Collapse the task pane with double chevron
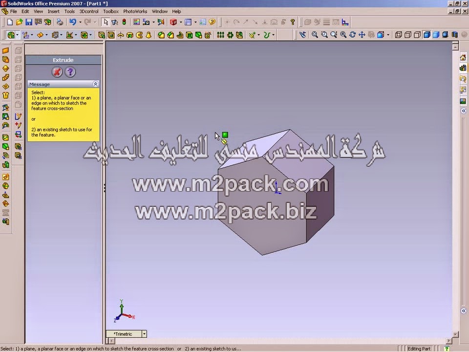The image size is (469, 352). pyautogui.click(x=464, y=111)
